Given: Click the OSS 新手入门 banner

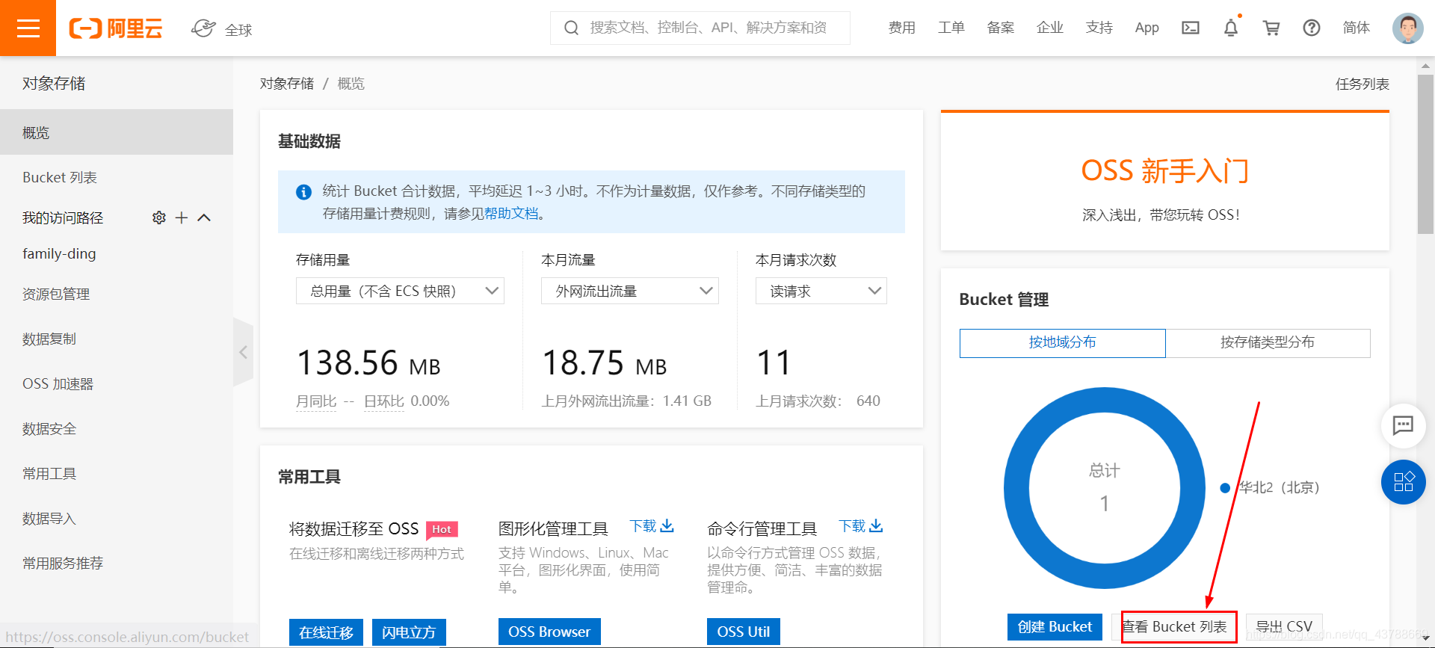Looking at the screenshot, I should (1165, 181).
